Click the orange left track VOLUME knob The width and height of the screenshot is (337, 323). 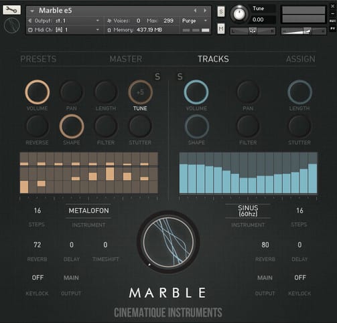[37, 92]
